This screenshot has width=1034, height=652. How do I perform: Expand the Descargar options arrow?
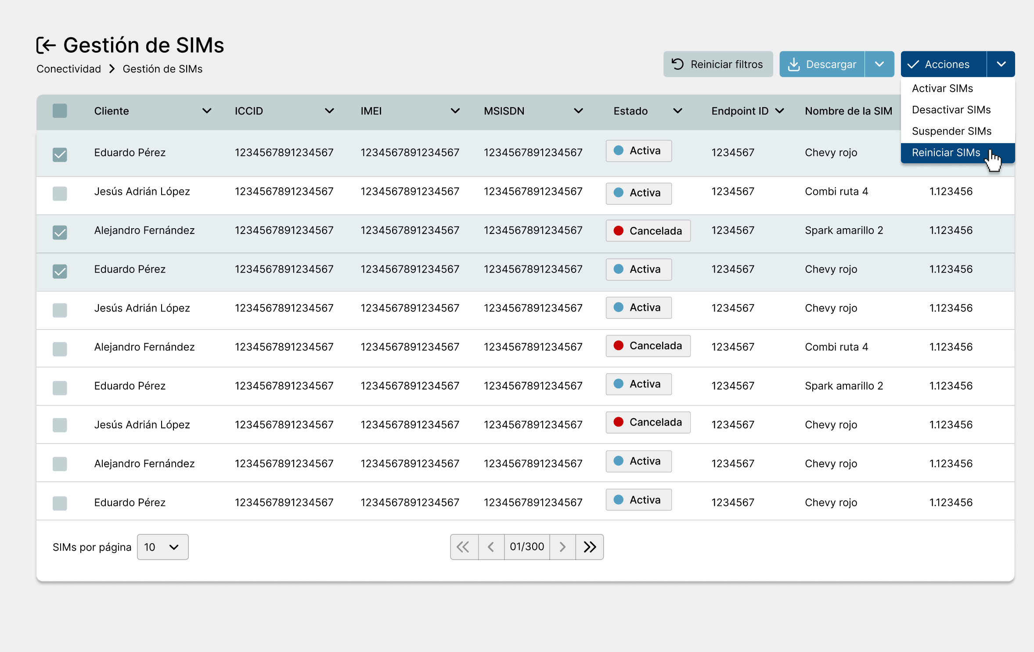tap(879, 64)
